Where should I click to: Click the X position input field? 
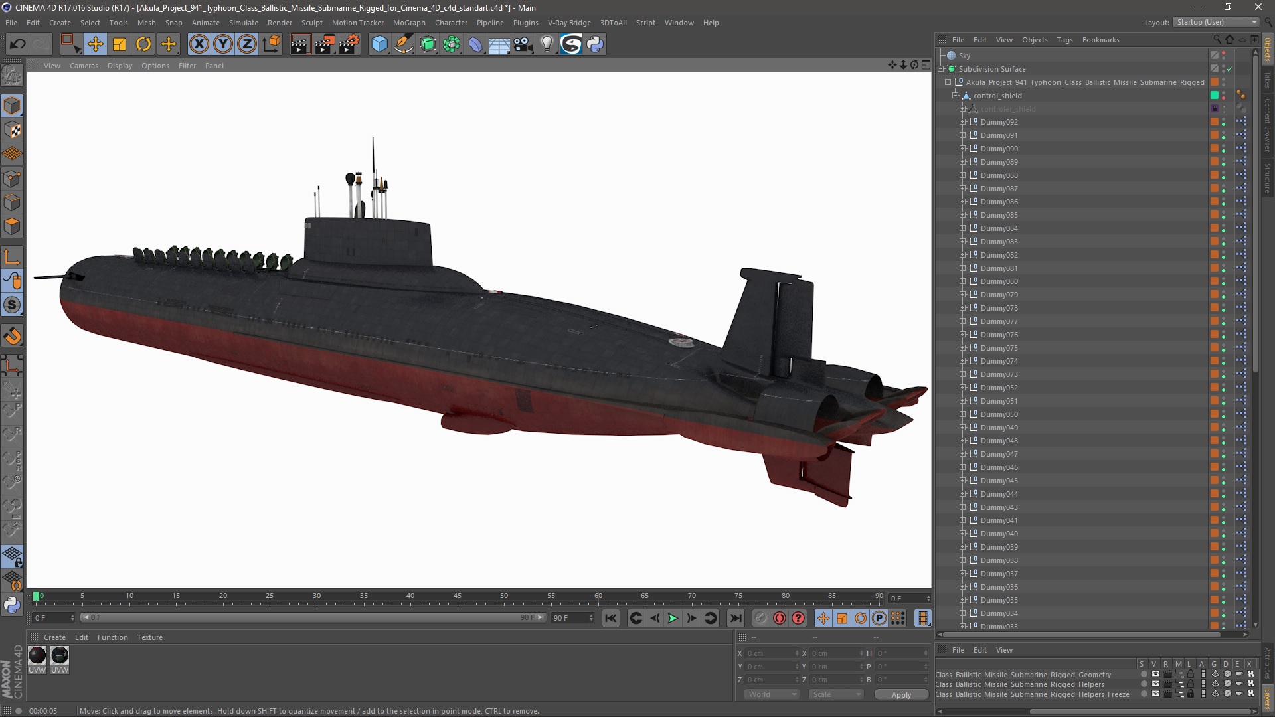[x=770, y=653]
